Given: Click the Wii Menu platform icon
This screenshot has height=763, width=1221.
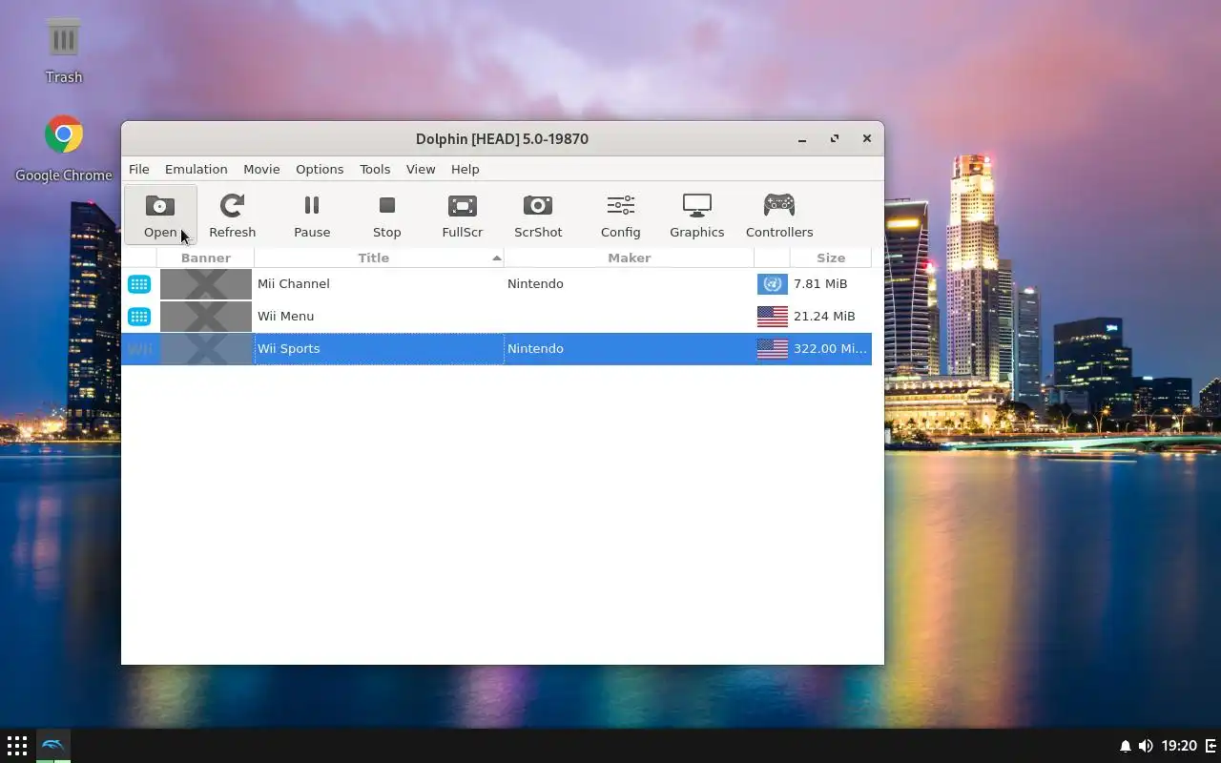Looking at the screenshot, I should 139,317.
